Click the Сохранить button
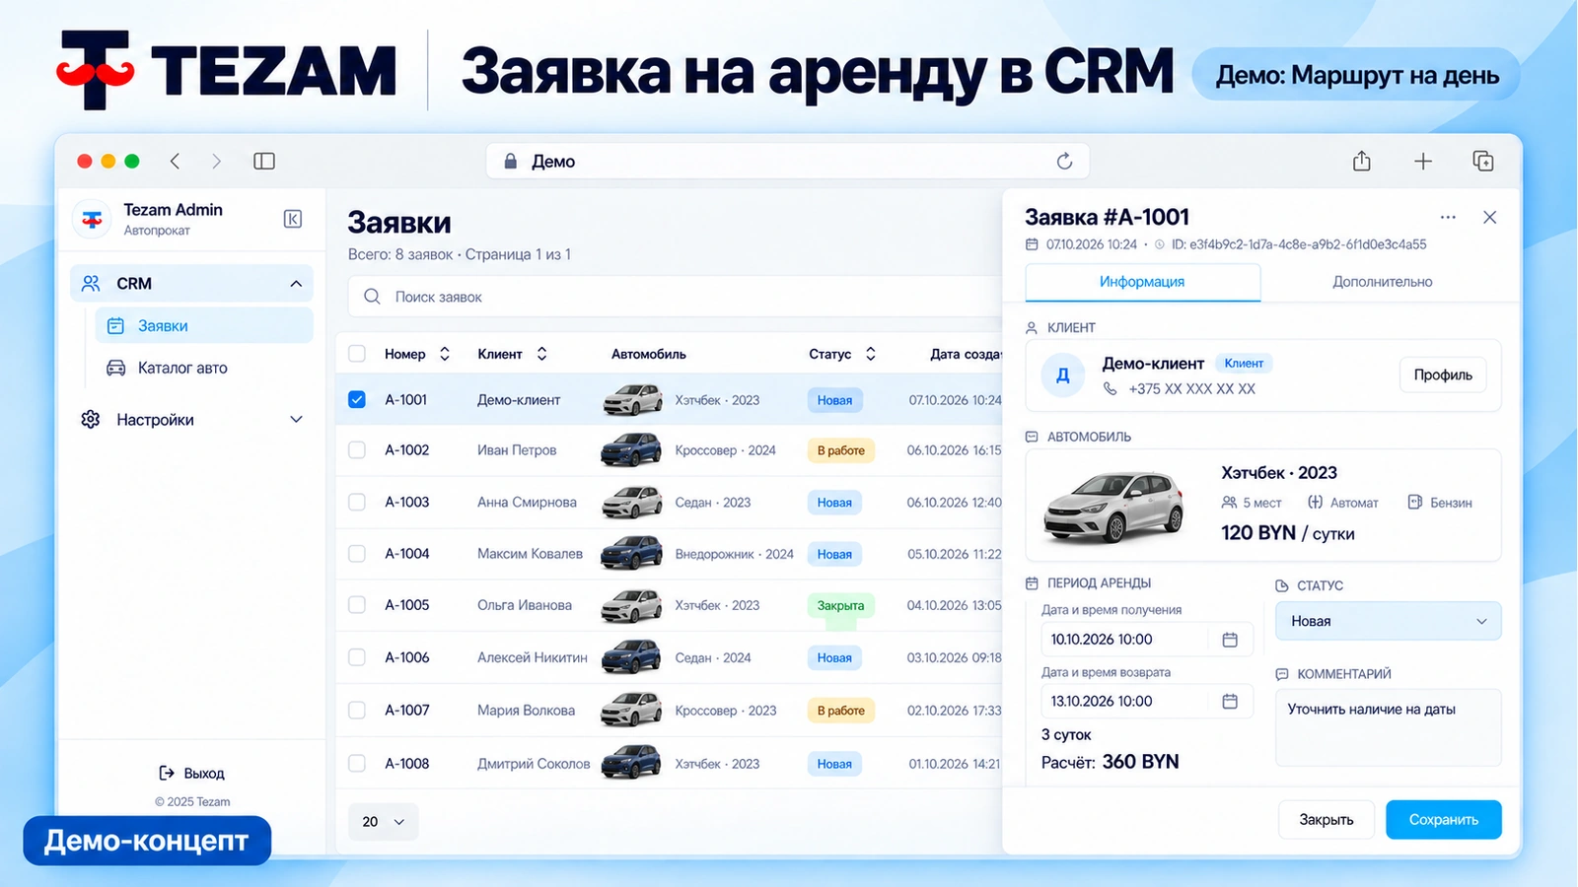 point(1443,820)
